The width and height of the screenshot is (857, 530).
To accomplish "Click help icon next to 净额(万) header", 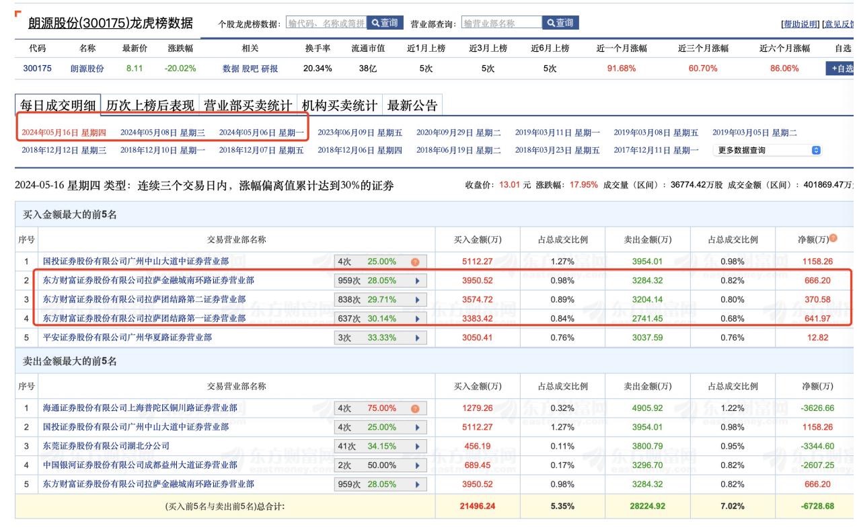I will [833, 238].
